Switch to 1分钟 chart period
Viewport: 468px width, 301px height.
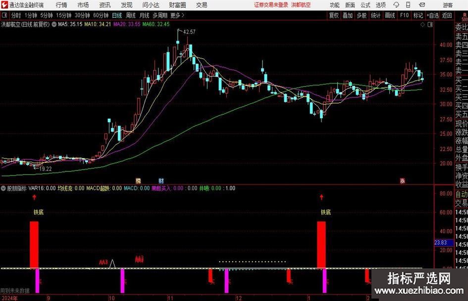pyautogui.click(x=30, y=15)
